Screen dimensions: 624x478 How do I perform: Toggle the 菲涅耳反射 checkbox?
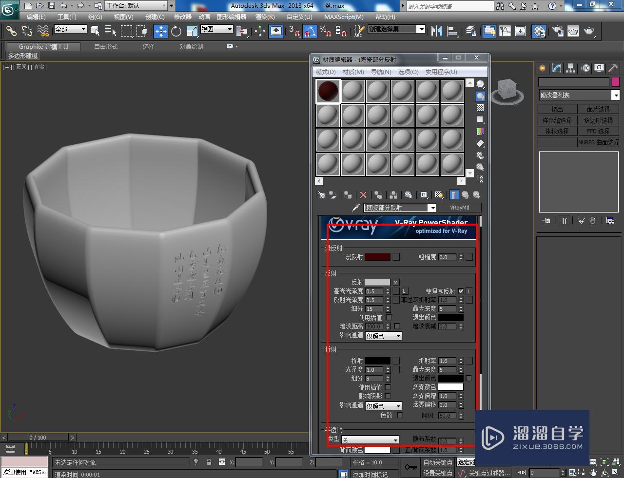point(461,291)
